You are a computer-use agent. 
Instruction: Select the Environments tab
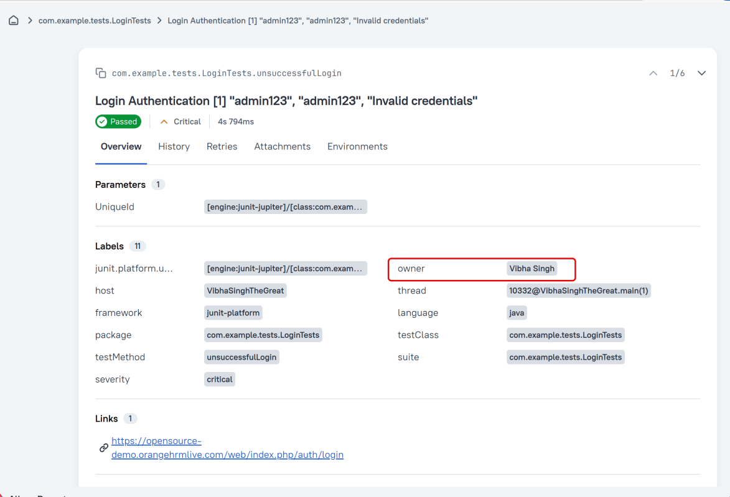[357, 147]
